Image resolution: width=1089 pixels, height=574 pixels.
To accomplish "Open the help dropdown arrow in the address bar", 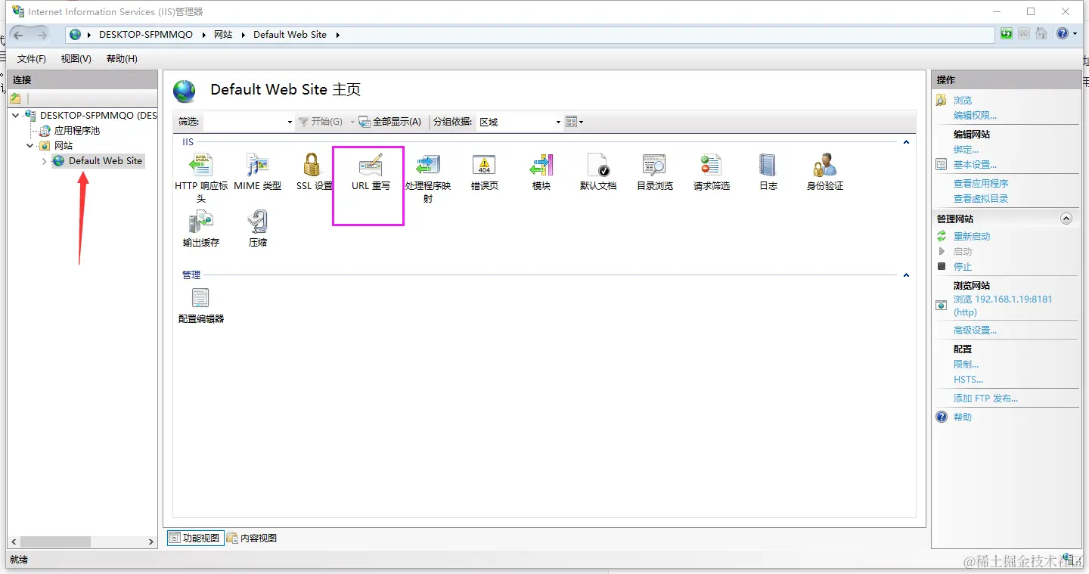I will [1075, 34].
